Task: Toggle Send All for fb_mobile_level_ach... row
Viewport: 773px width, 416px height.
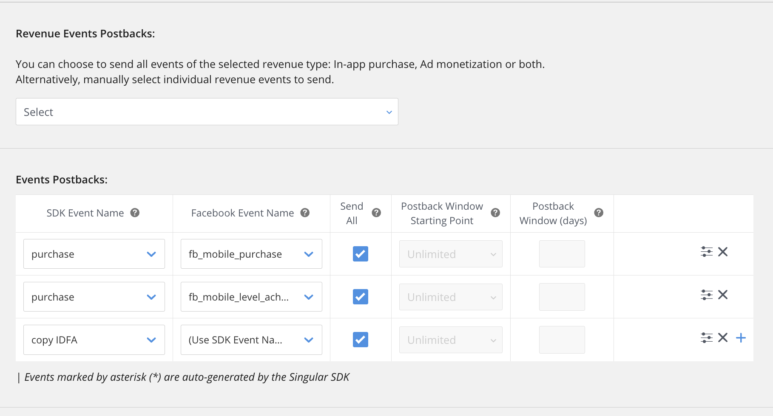Action: click(361, 297)
